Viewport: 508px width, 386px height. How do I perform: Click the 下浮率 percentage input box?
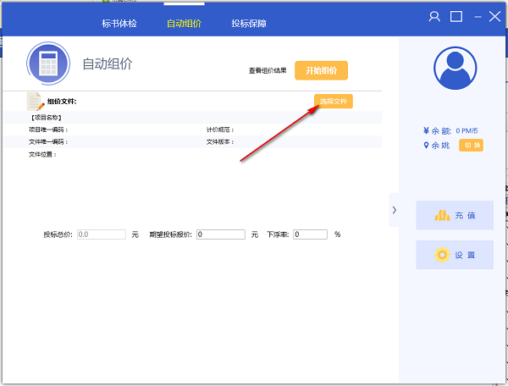click(310, 234)
